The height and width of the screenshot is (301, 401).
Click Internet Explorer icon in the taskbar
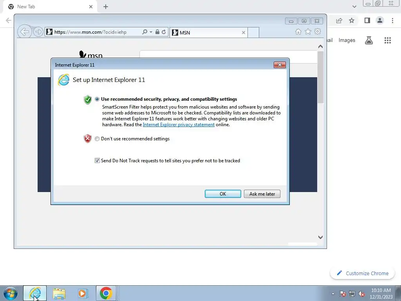coord(35,293)
